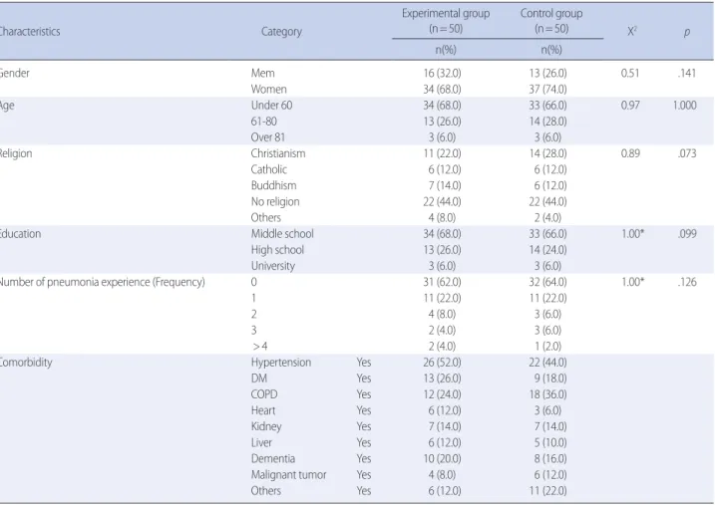Select the Malignant tumor category
Viewport: 715px width, 505px height.
[x=288, y=474]
